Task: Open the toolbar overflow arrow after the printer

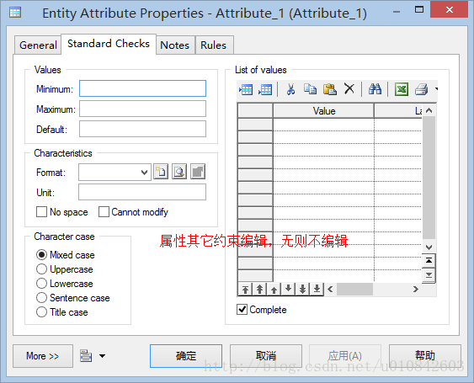Action: 436,89
